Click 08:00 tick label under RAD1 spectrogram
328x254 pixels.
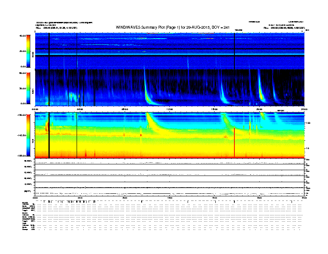coord(125,109)
